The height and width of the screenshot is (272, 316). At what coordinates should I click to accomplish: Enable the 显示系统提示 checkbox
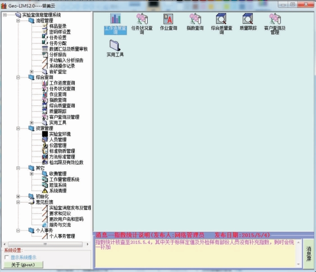(x=7, y=257)
